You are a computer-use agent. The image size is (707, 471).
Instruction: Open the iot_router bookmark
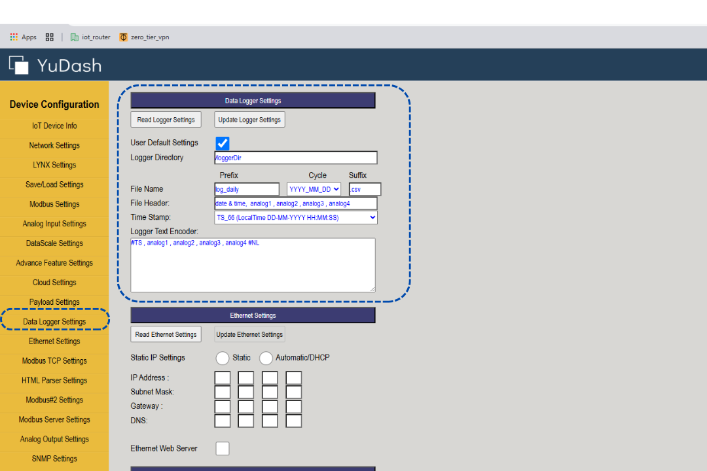tap(90, 37)
